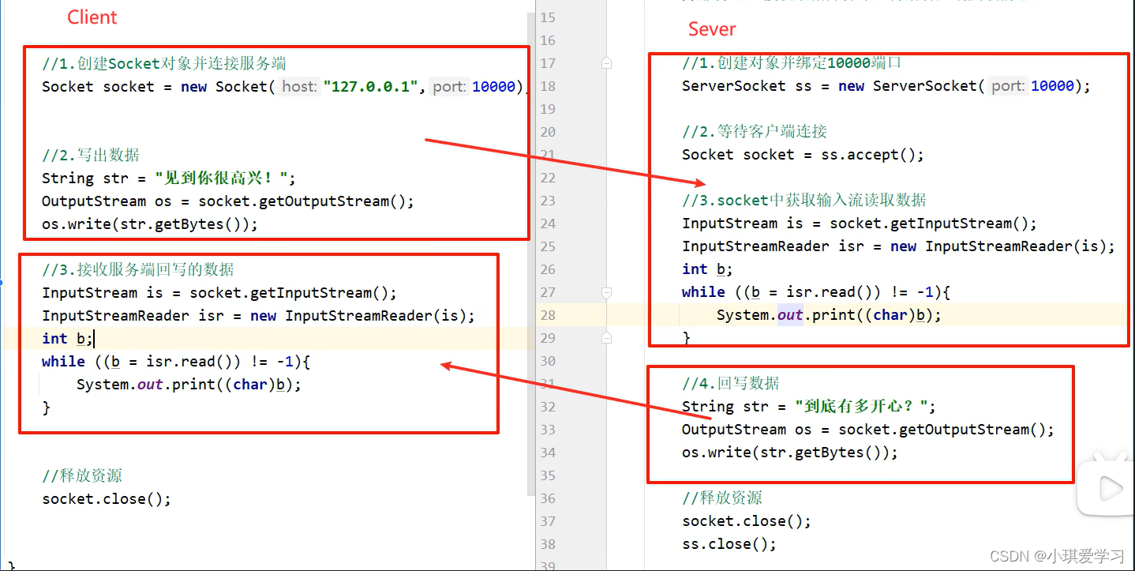This screenshot has height=571, width=1135.
Task: Click line number 37 in the gutter
Action: click(548, 521)
